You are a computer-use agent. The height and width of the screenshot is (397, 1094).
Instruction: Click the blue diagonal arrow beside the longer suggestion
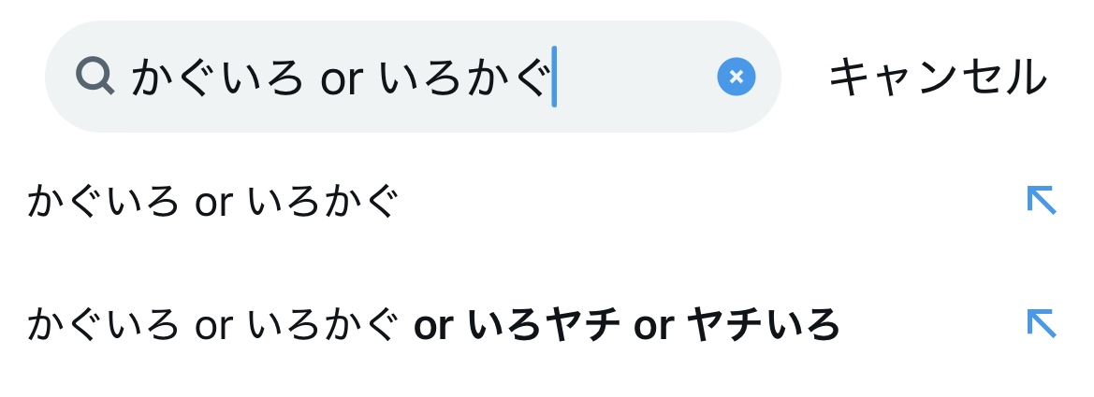[x=1041, y=323]
